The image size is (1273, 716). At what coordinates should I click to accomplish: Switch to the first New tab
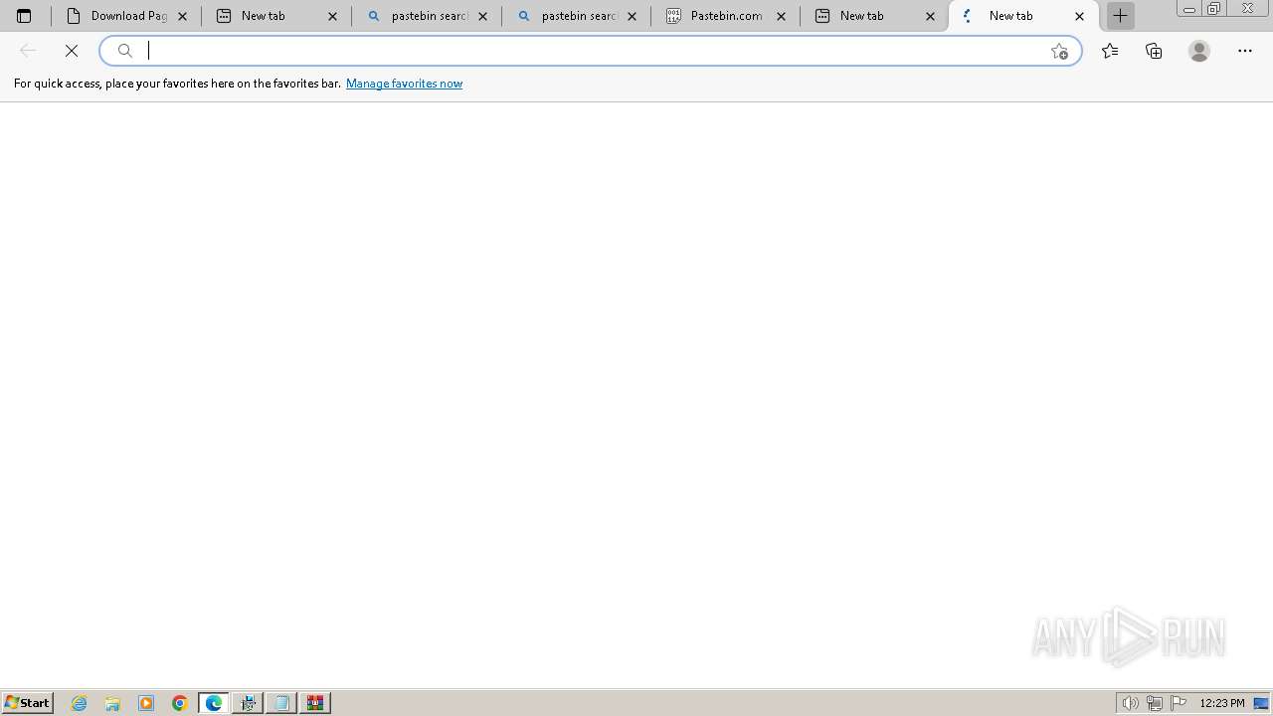tap(275, 16)
